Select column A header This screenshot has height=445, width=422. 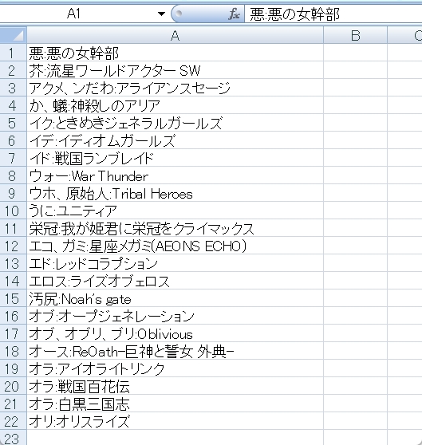pyautogui.click(x=175, y=35)
